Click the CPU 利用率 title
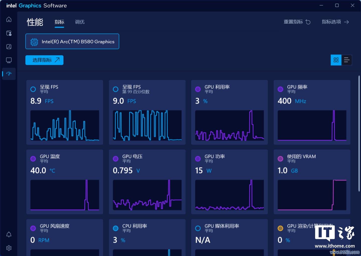This screenshot has height=256, width=361. click(135, 226)
